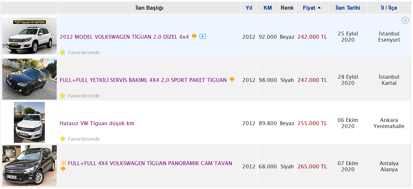Click the 25 Eylül 2020 date
The width and height of the screenshot is (413, 189).
coord(348,37)
